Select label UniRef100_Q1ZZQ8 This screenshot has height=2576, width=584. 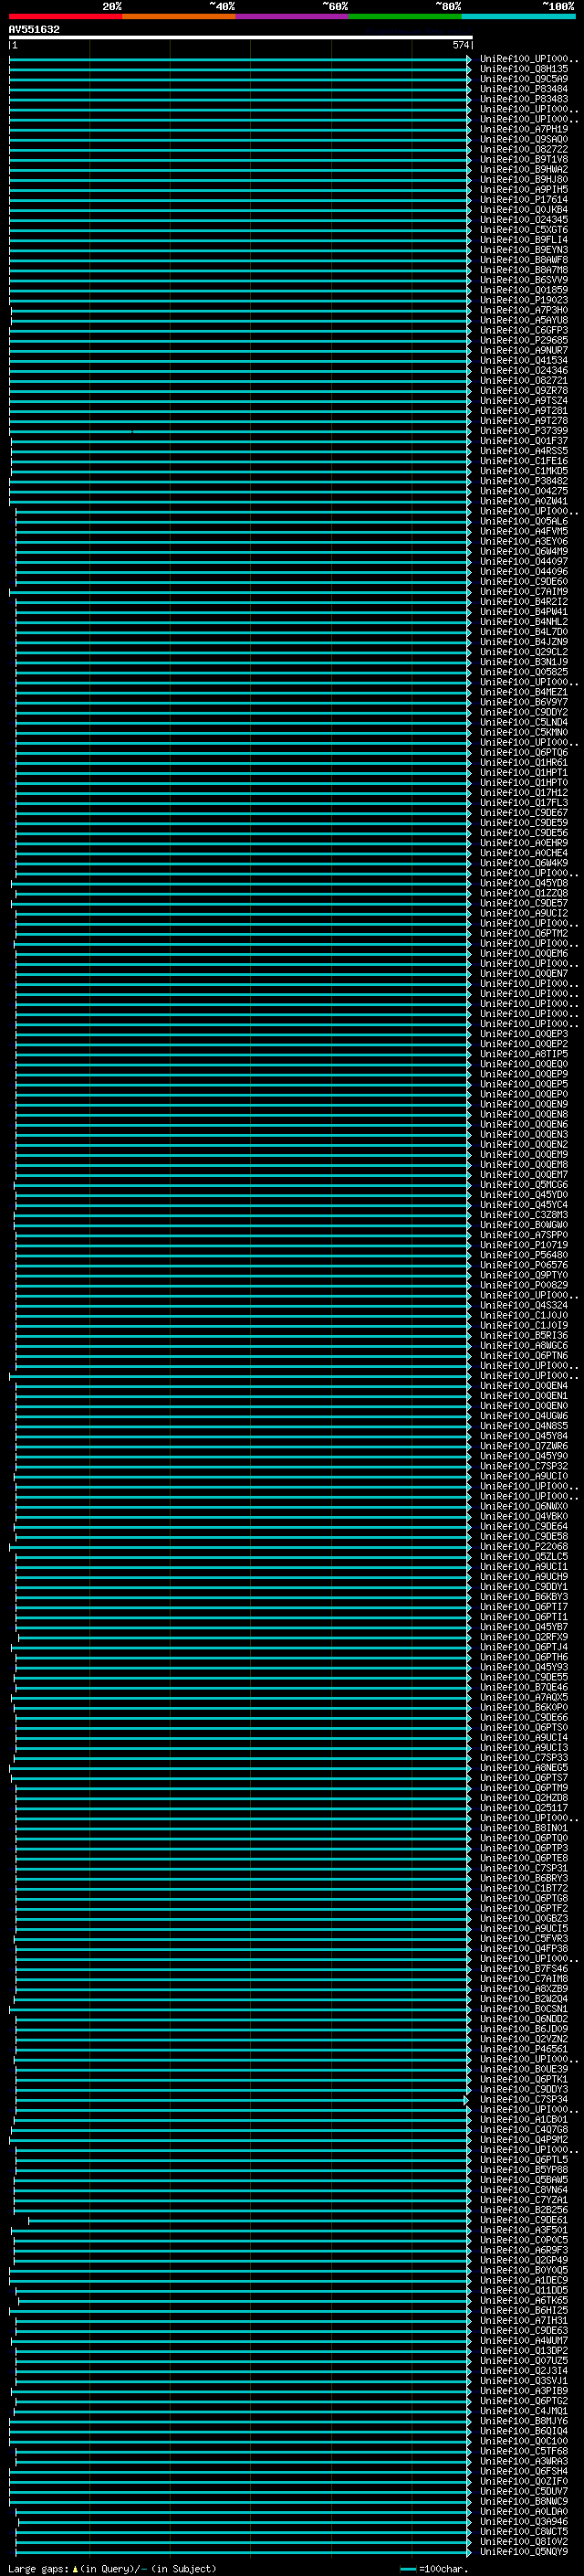click(x=524, y=894)
